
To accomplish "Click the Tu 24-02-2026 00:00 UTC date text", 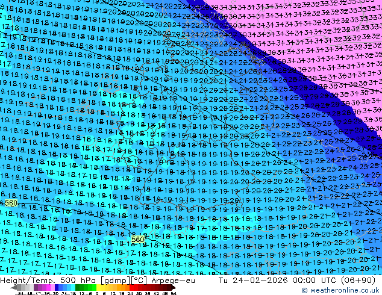I will [278, 281].
